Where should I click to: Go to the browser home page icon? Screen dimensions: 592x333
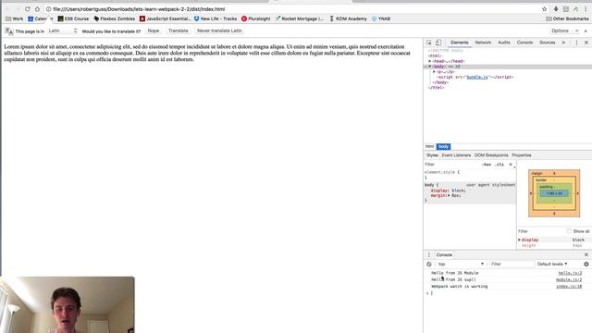click(x=37, y=8)
